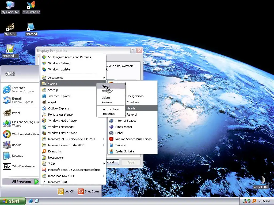The width and height of the screenshot is (274, 205).
Task: Launch Everything from All Programs list
Action: point(73,151)
